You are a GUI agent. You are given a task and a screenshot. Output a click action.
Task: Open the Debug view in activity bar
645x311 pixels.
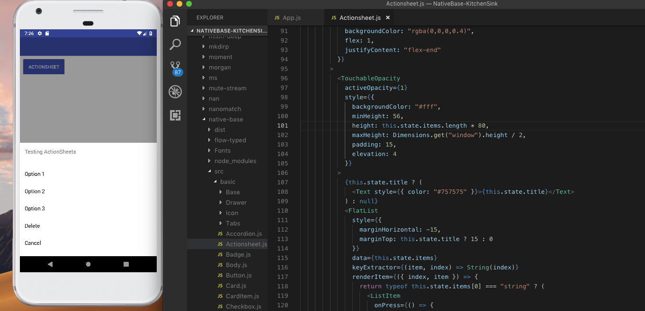click(175, 91)
